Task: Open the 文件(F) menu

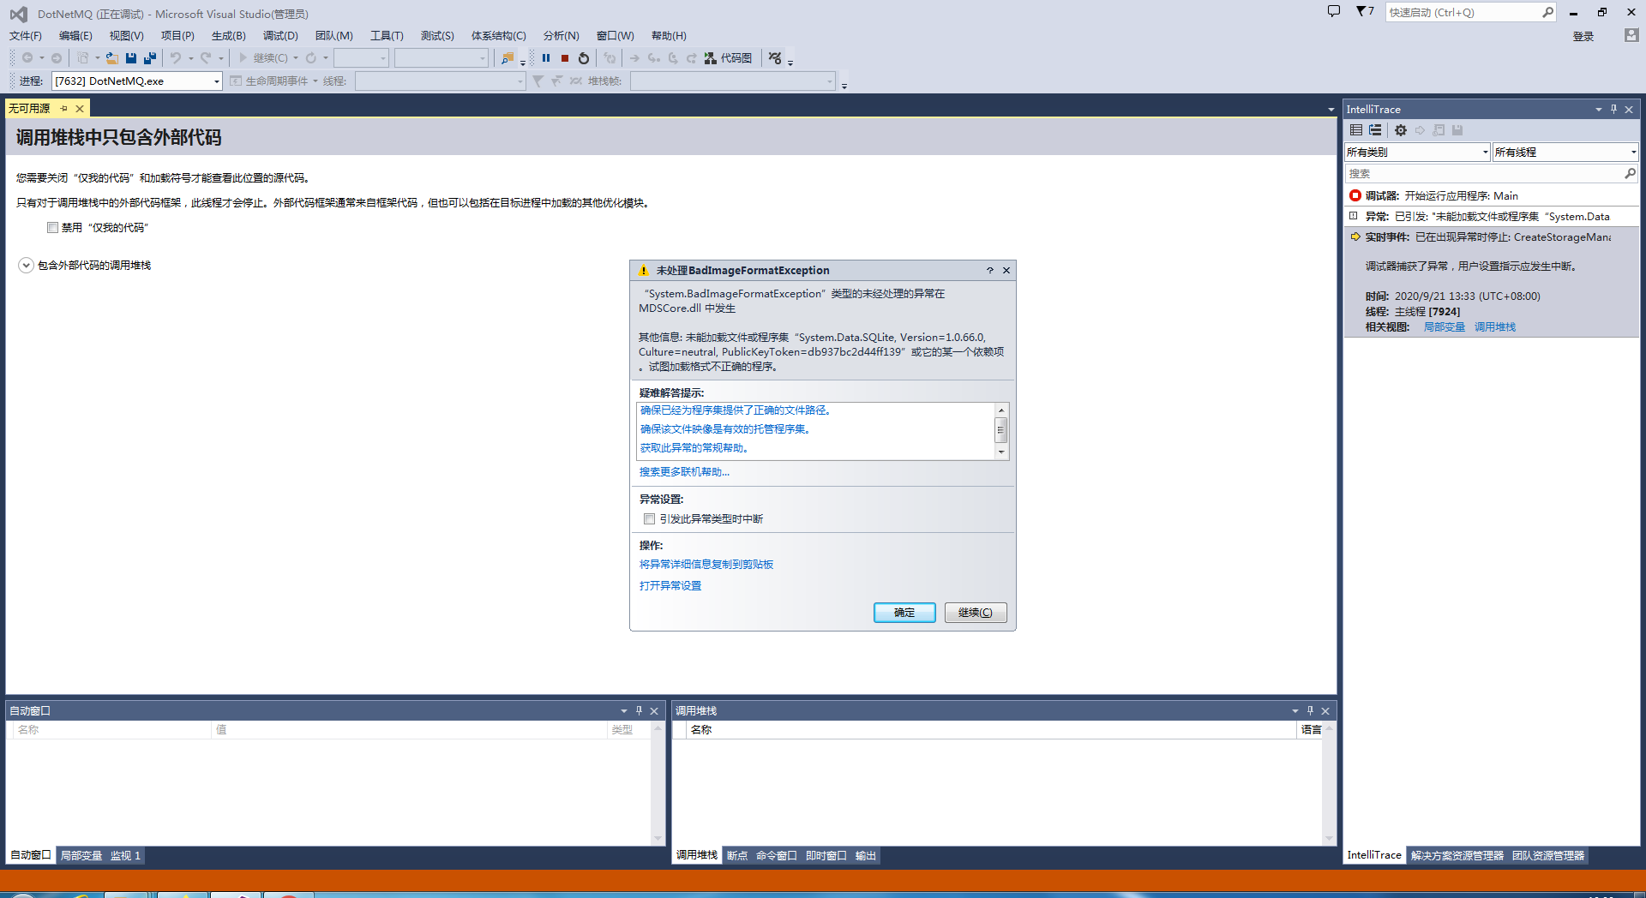Action: tap(26, 35)
